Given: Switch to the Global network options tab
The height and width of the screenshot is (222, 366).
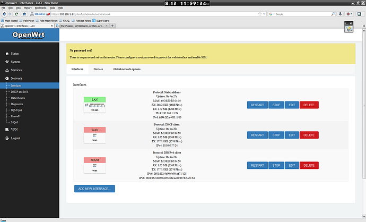Looking at the screenshot, I should coord(127,69).
